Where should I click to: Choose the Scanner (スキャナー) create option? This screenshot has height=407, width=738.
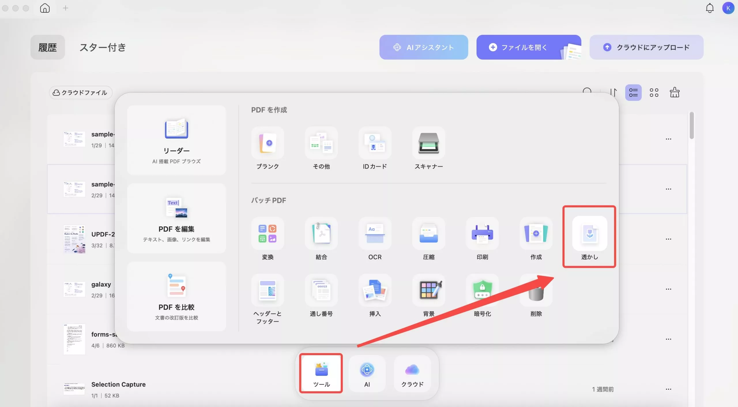click(428, 143)
